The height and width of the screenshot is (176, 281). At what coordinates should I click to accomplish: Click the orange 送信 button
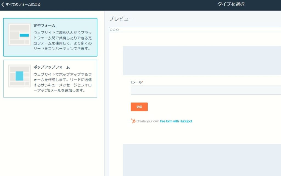coord(139,107)
